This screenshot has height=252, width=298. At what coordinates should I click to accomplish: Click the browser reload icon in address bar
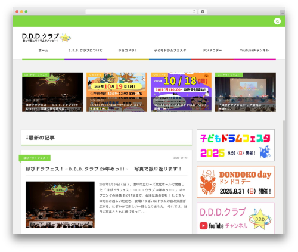point(194,11)
